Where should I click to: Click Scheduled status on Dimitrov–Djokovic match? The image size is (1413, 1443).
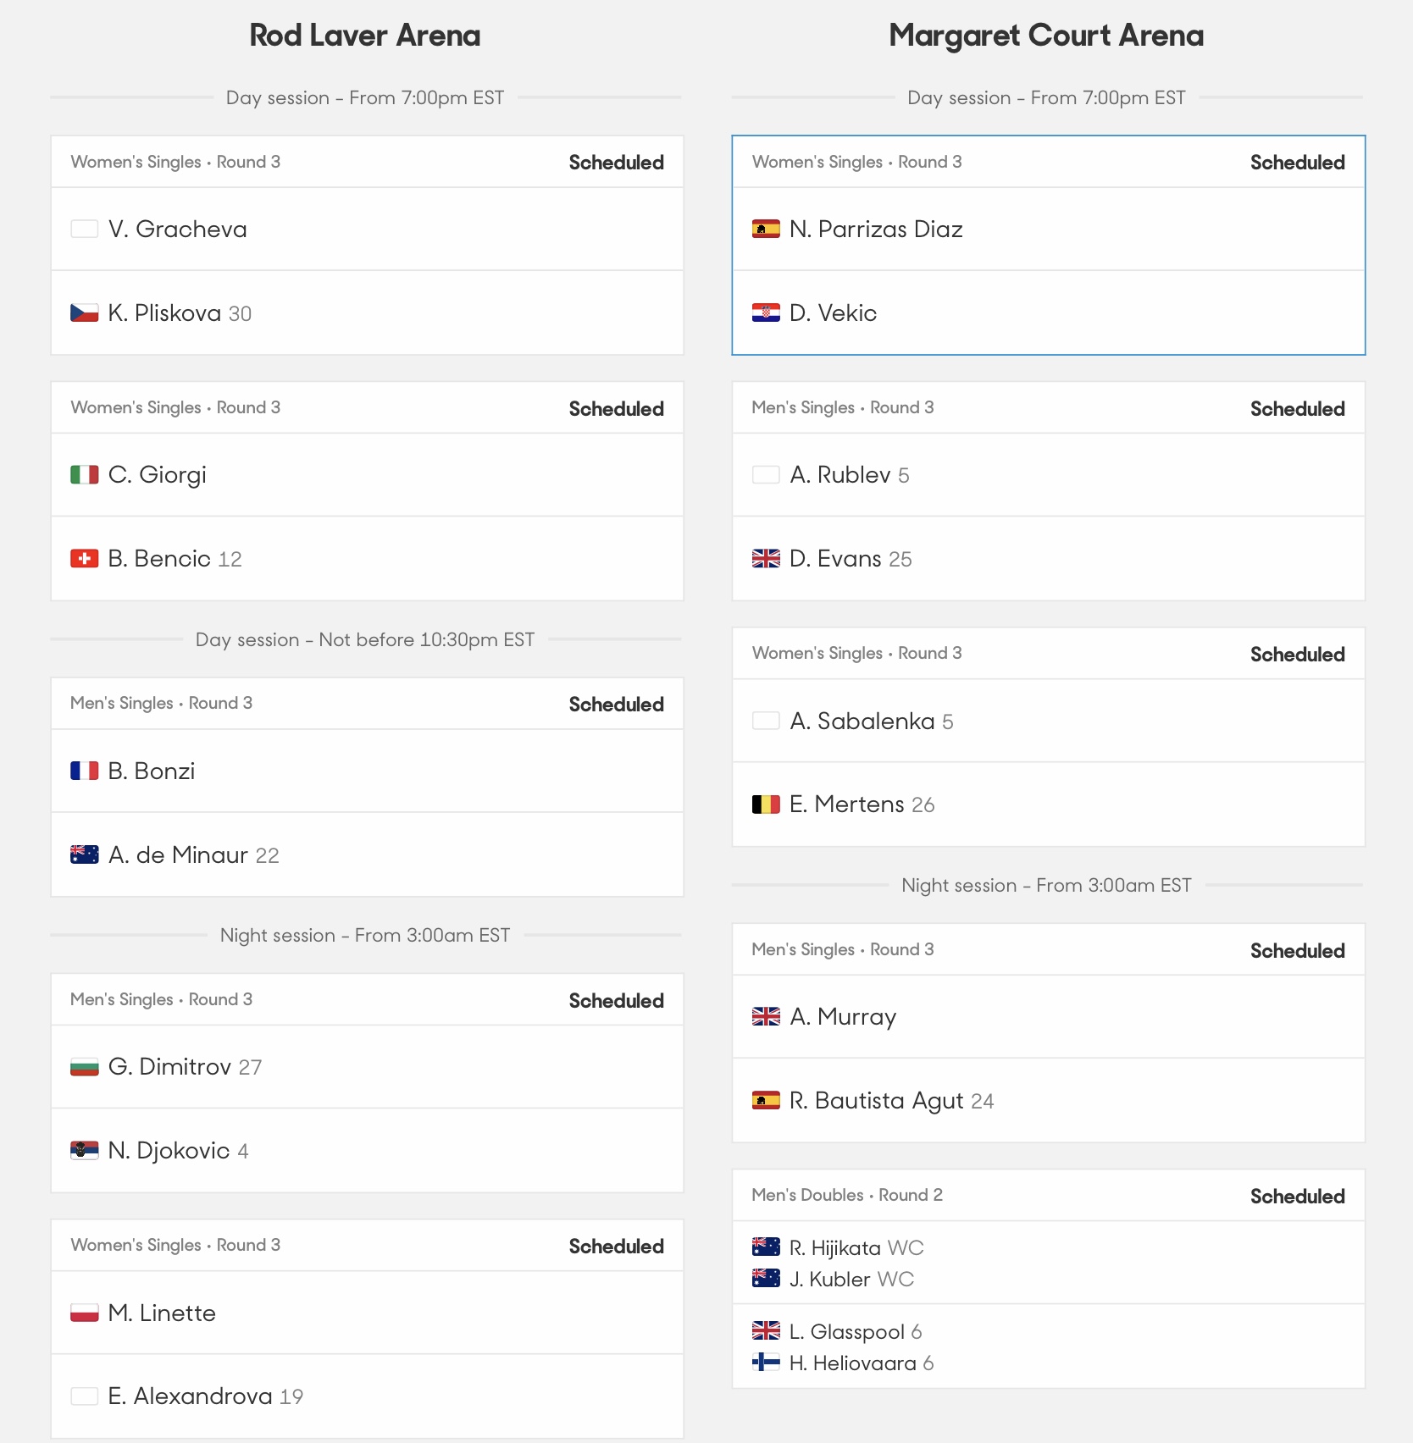[x=616, y=1000]
